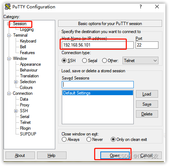Open the Data settings category
169x166 pixels.
coord(24,99)
